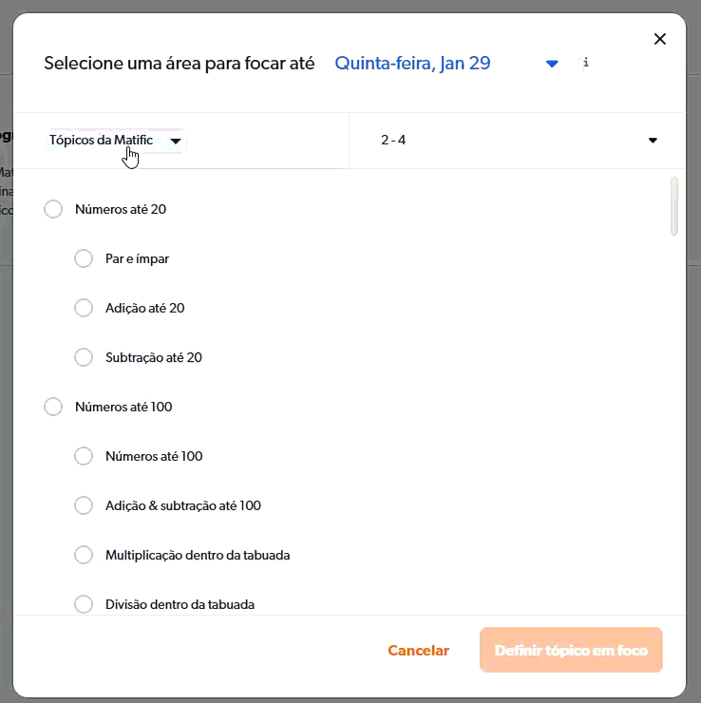Click the Multiplicação dentro da tabuada label
Screen dimensions: 701x703
click(x=198, y=555)
